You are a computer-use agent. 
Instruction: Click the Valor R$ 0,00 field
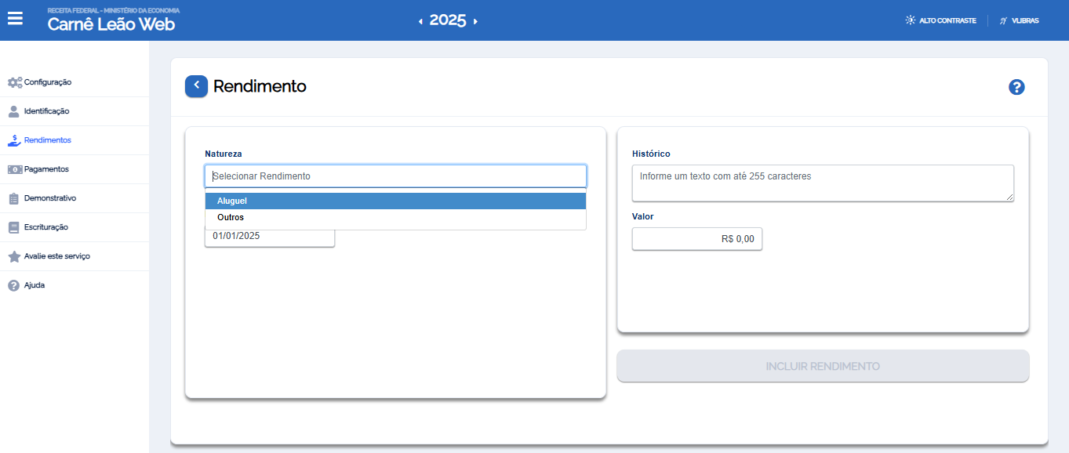coord(697,239)
